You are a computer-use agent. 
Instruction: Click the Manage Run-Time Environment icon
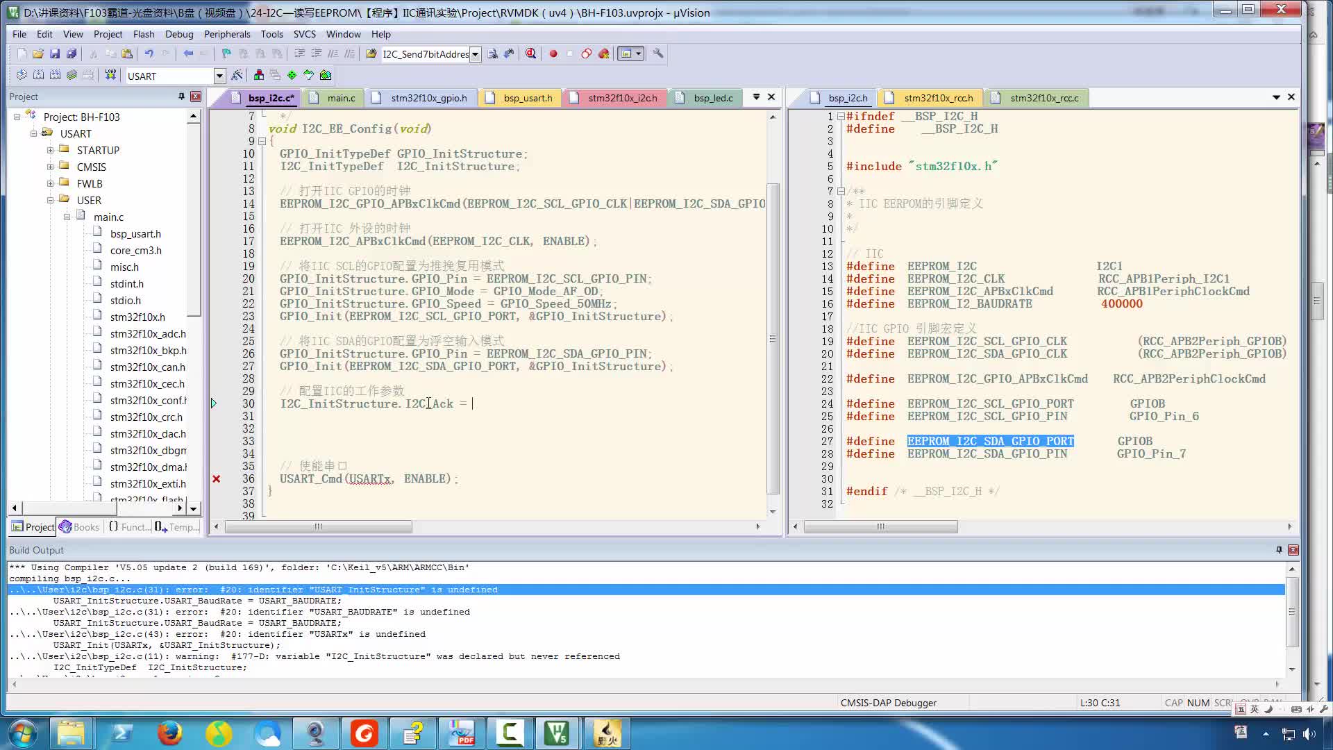pos(292,75)
